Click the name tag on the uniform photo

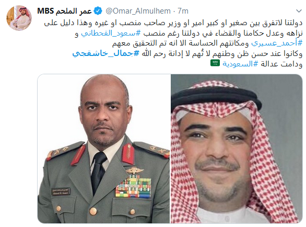(61, 191)
